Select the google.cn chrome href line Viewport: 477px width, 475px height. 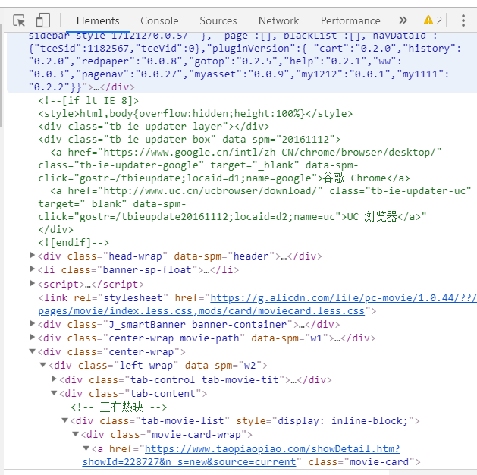pyautogui.click(x=246, y=153)
